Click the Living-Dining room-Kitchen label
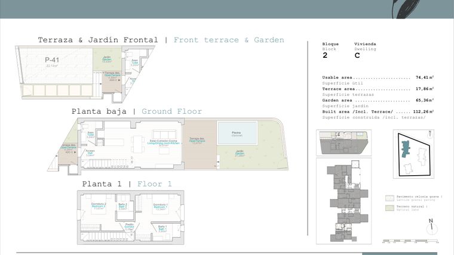Screen dimensions: 454x255 tap(164, 143)
